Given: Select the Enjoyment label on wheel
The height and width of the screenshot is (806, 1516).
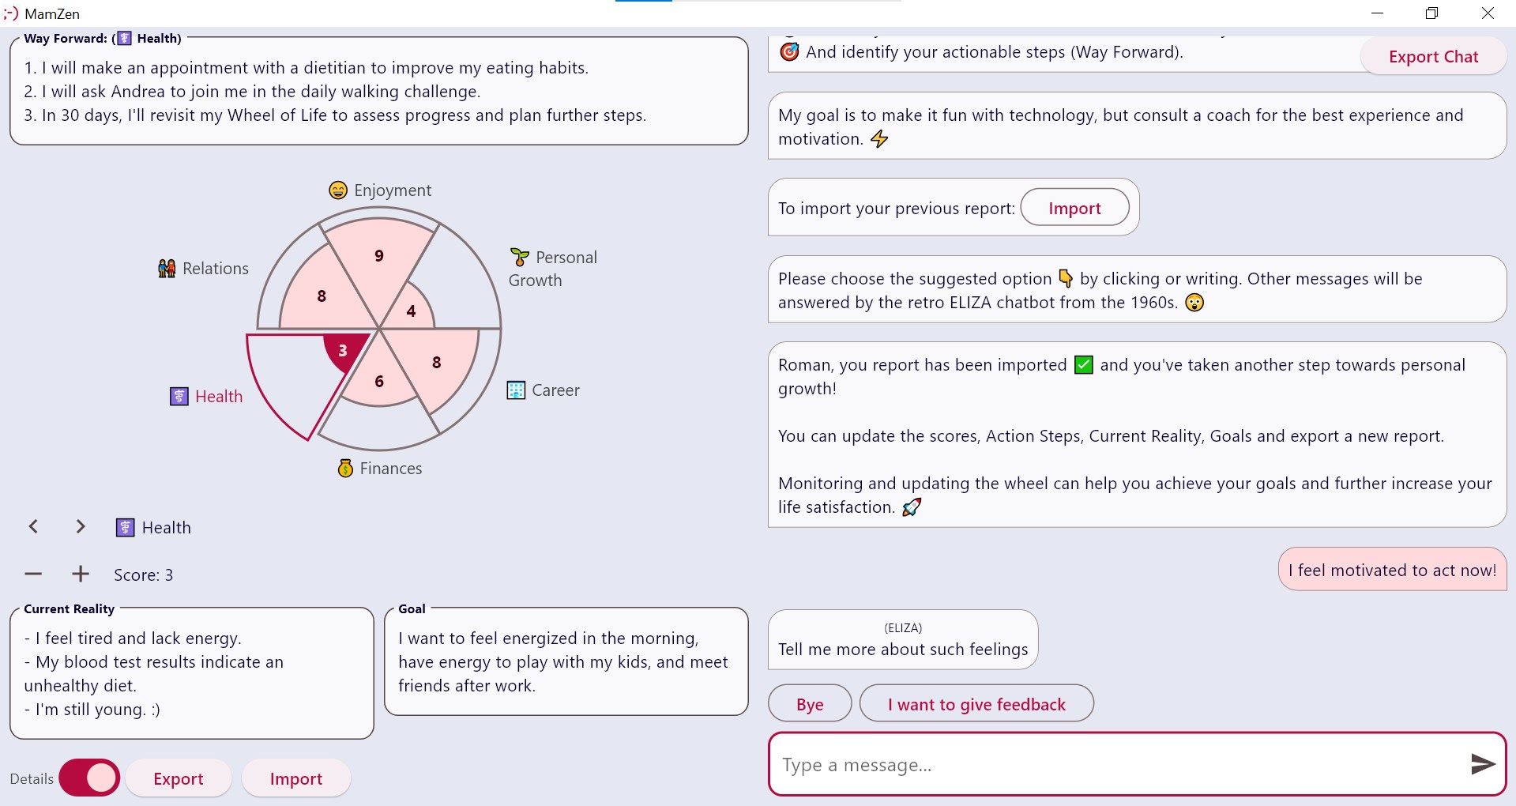Looking at the screenshot, I should (381, 190).
